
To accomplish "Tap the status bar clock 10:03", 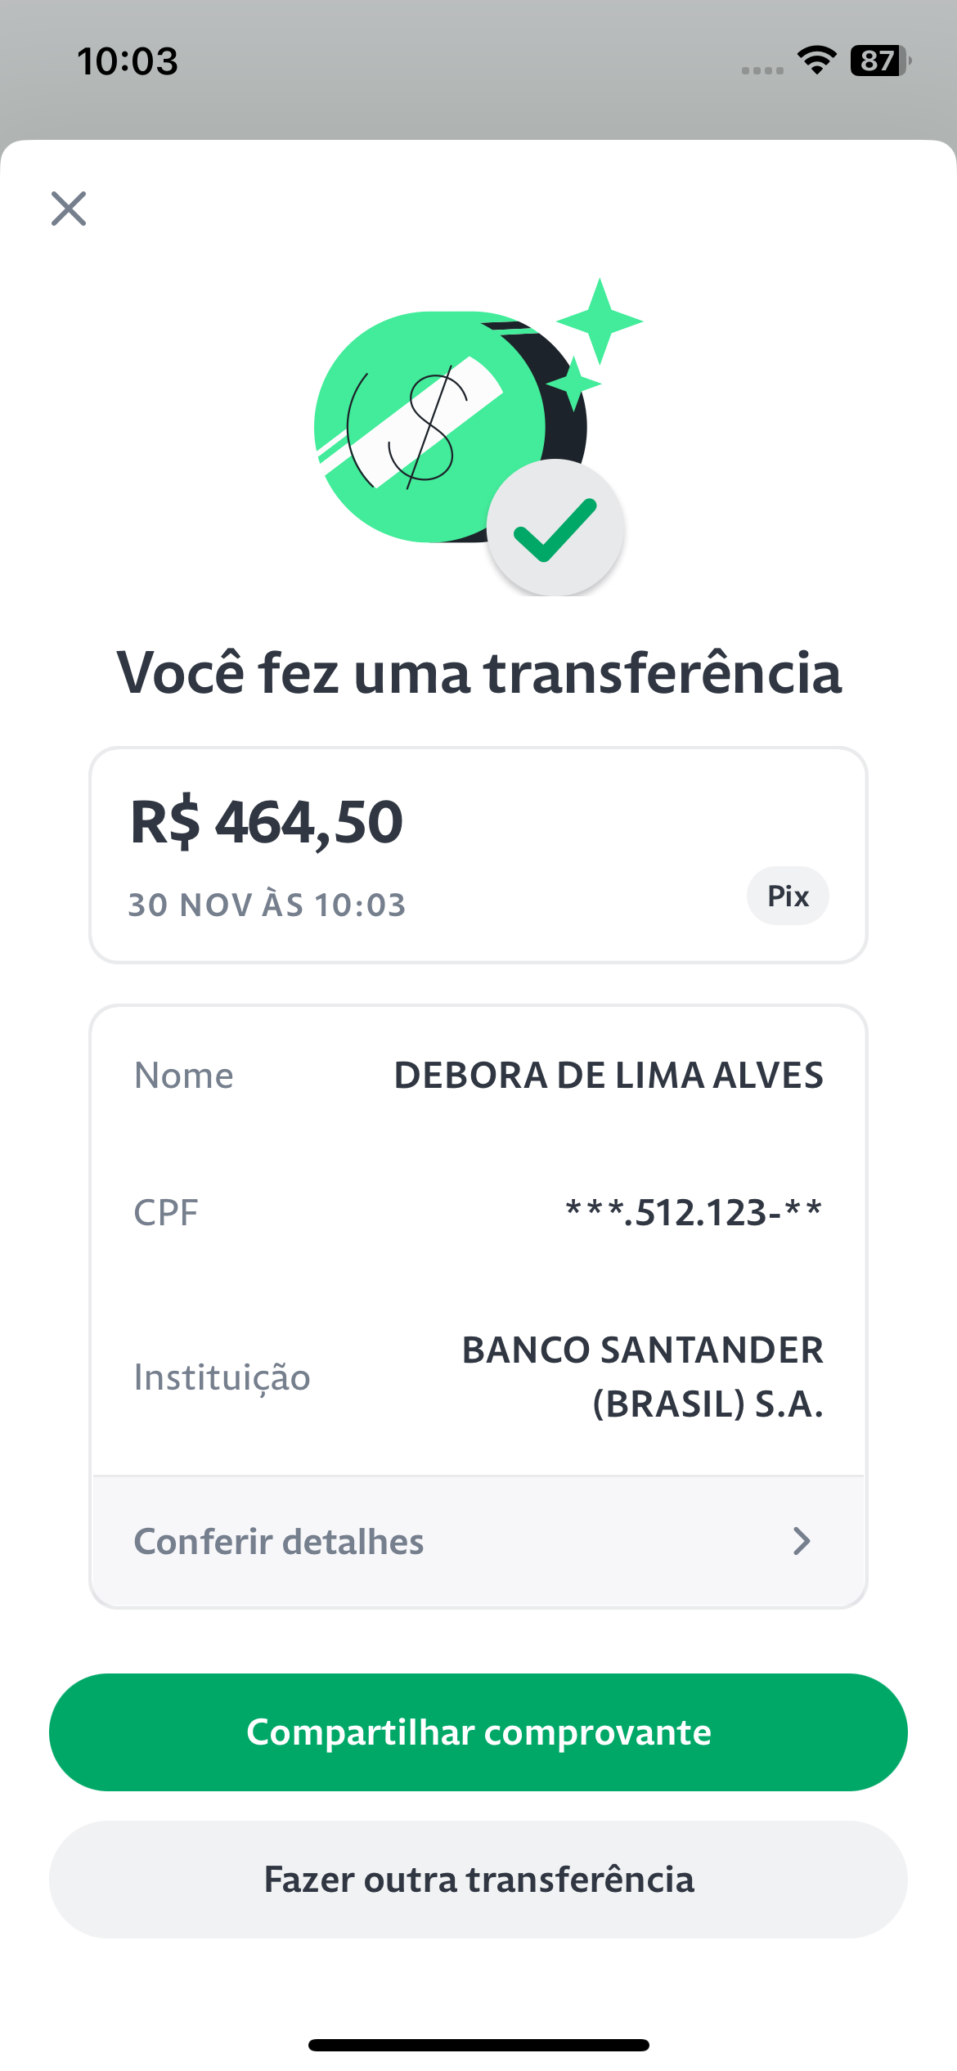I will 127,61.
